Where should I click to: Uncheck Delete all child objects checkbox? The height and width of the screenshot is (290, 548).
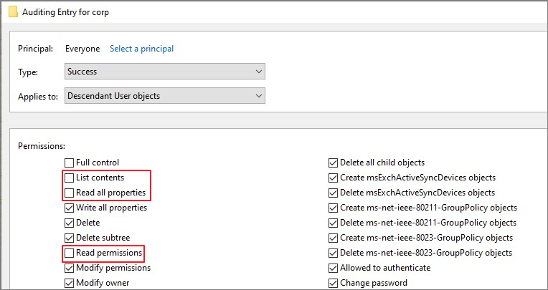(333, 163)
